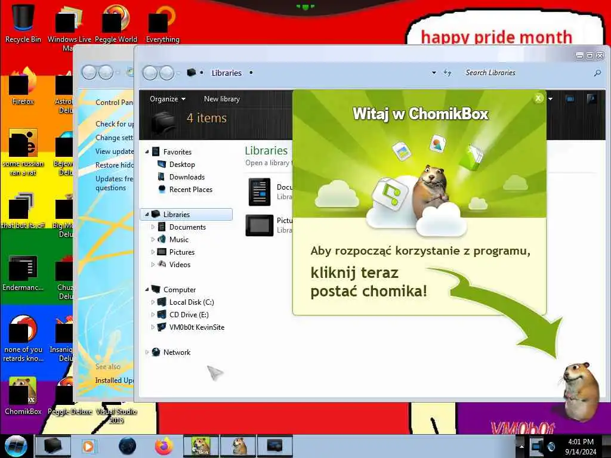611x458 pixels.
Task: Expand the Videos library arrow
Action: 153,264
